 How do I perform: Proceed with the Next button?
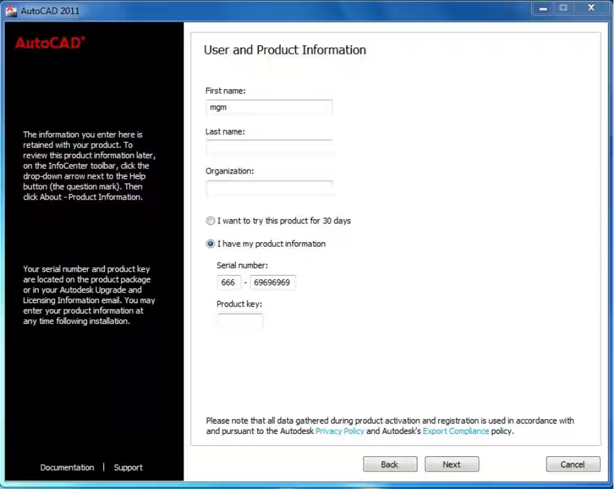coord(452,464)
